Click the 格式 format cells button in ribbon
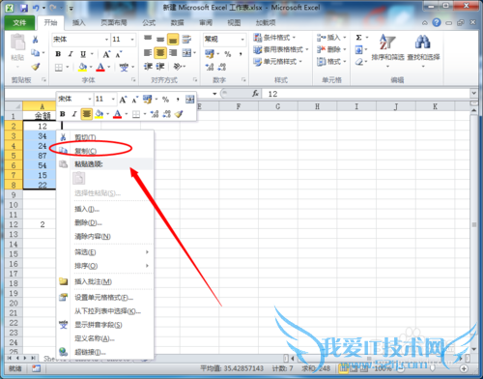 point(331,61)
